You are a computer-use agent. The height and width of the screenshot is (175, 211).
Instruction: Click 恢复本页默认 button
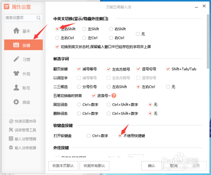click(x=63, y=166)
